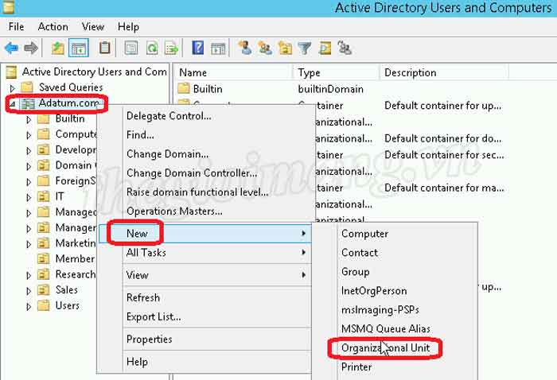557x380 pixels.
Task: Create a new group with toolbar icon
Action: point(265,48)
